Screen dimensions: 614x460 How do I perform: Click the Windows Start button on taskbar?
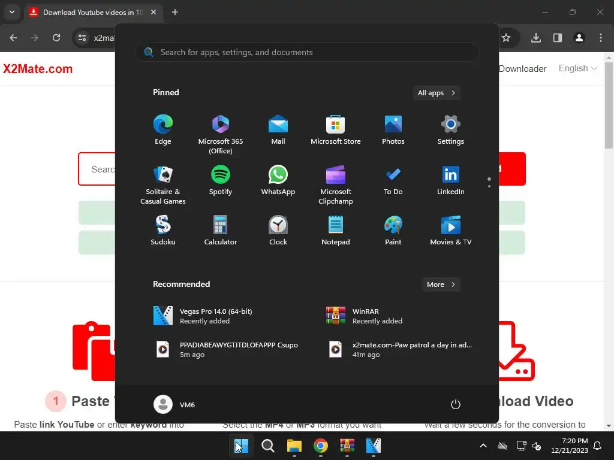242,446
